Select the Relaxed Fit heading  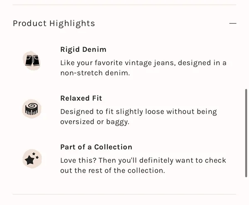click(x=81, y=98)
